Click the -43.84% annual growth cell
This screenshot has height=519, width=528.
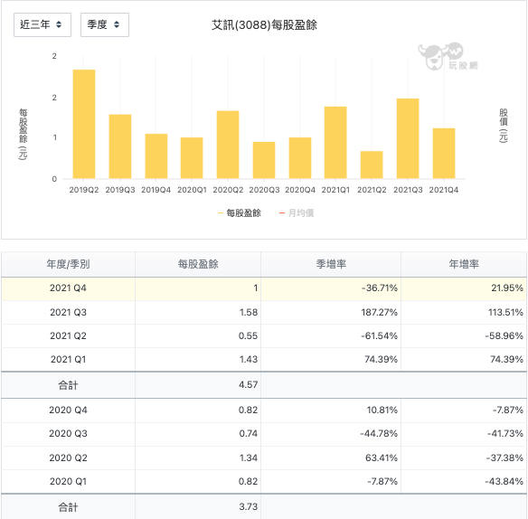click(x=464, y=482)
